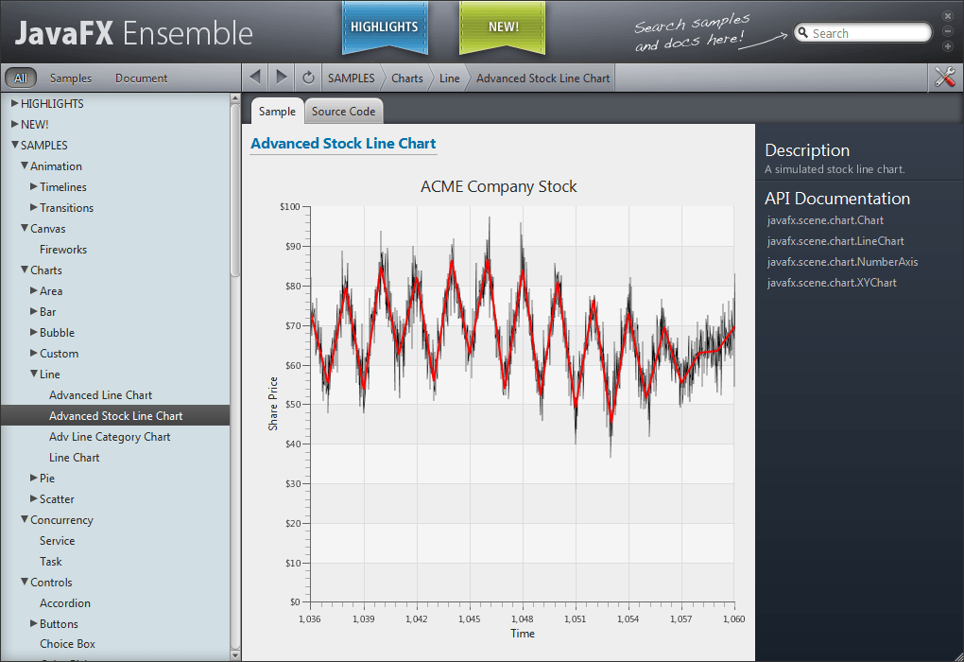Open javafx.scene.chart.NumberAxis API doc

click(842, 262)
